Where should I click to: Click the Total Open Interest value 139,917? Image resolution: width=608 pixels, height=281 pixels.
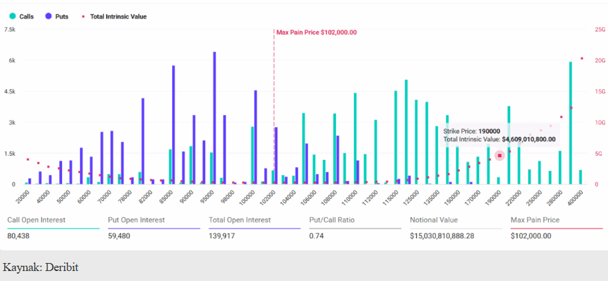[x=223, y=235]
